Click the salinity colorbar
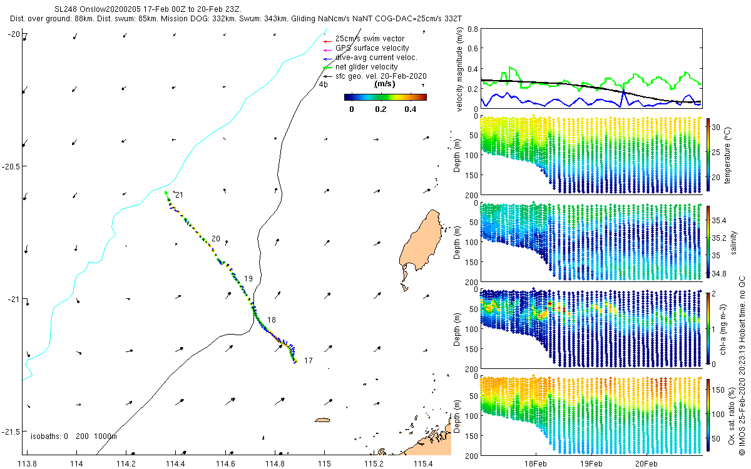The image size is (751, 469). coord(708,241)
